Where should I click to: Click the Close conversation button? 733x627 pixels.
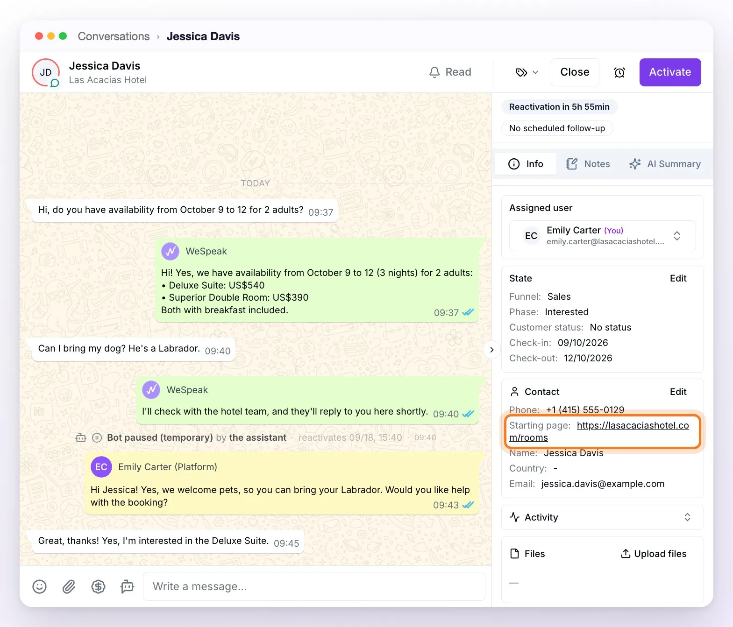pos(575,72)
